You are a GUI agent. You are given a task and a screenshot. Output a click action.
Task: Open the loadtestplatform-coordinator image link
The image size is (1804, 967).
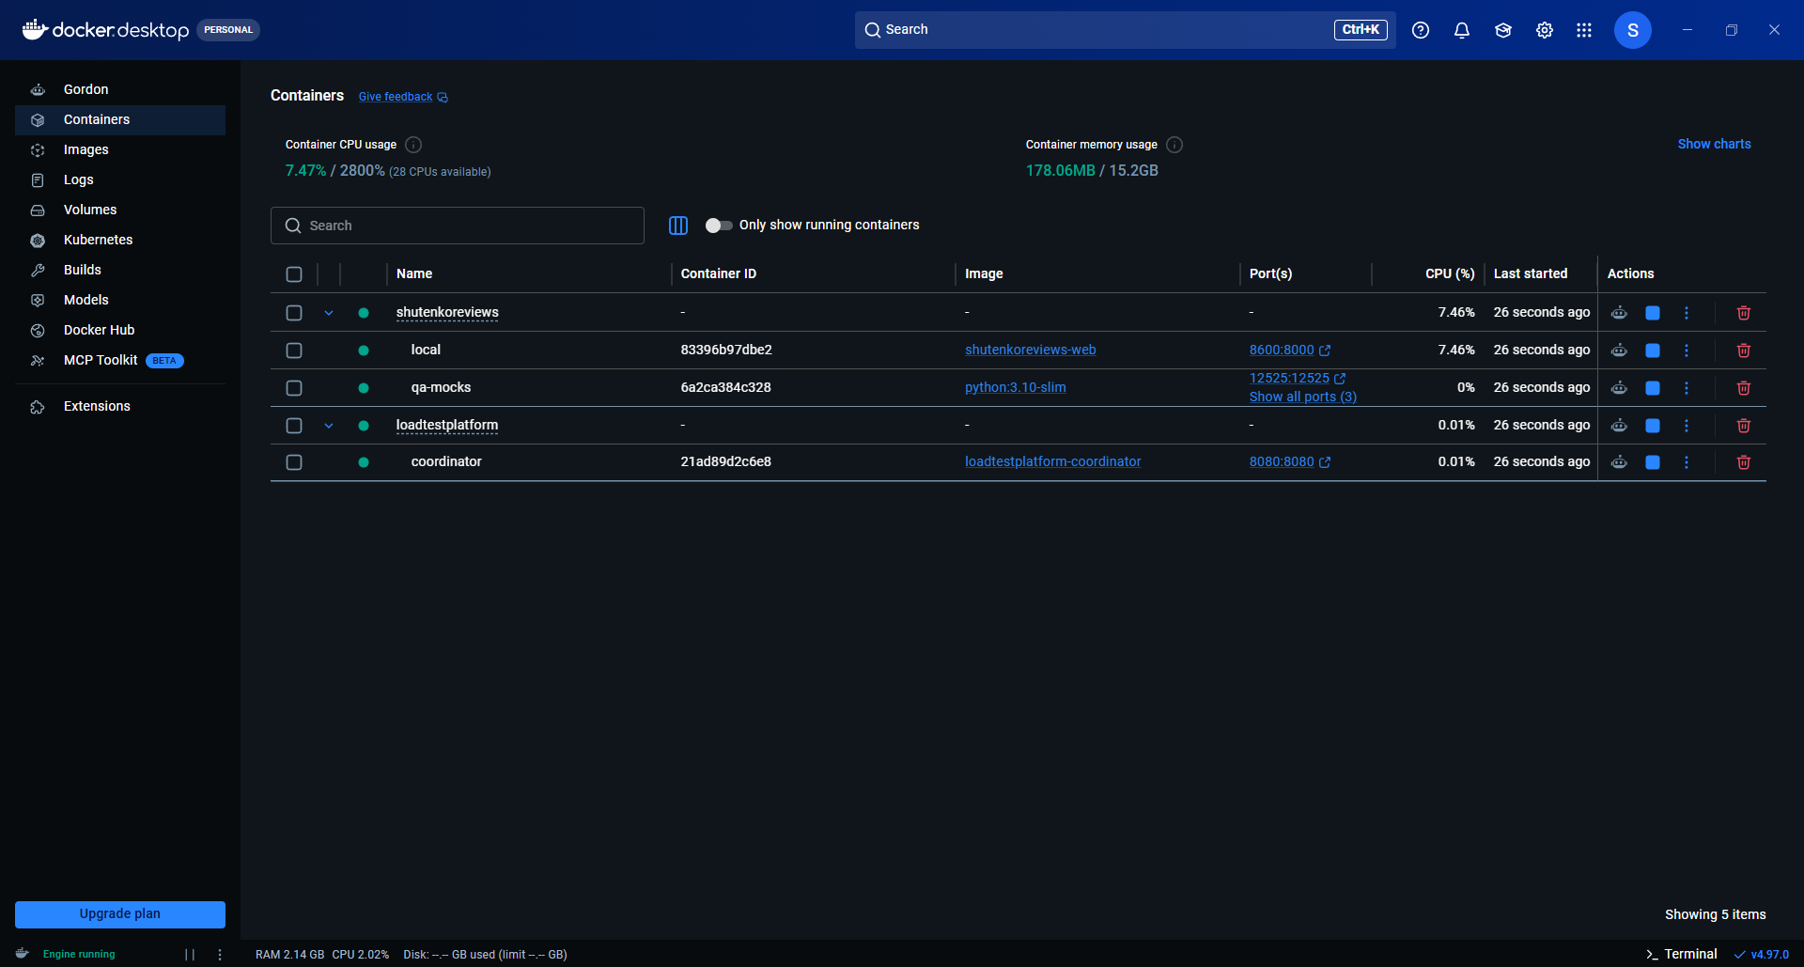1052,462
